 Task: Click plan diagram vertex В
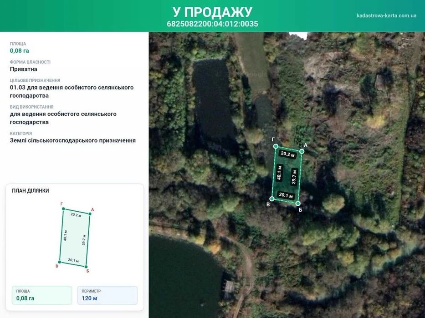point(60,262)
